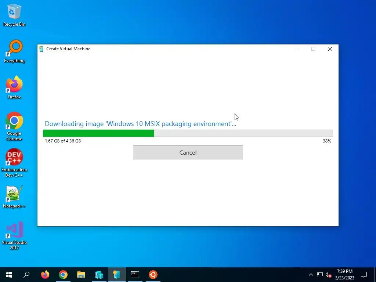This screenshot has height=282, width=376.
Task: Click the 'Create Virtual Machine' window title
Action: [x=68, y=49]
